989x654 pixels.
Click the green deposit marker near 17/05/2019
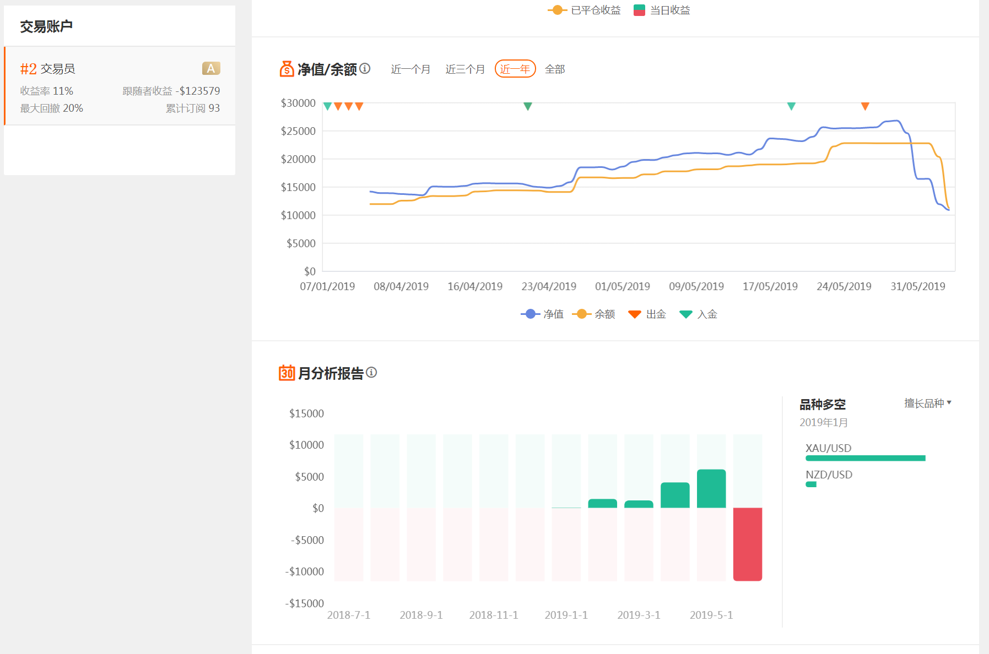[791, 106]
